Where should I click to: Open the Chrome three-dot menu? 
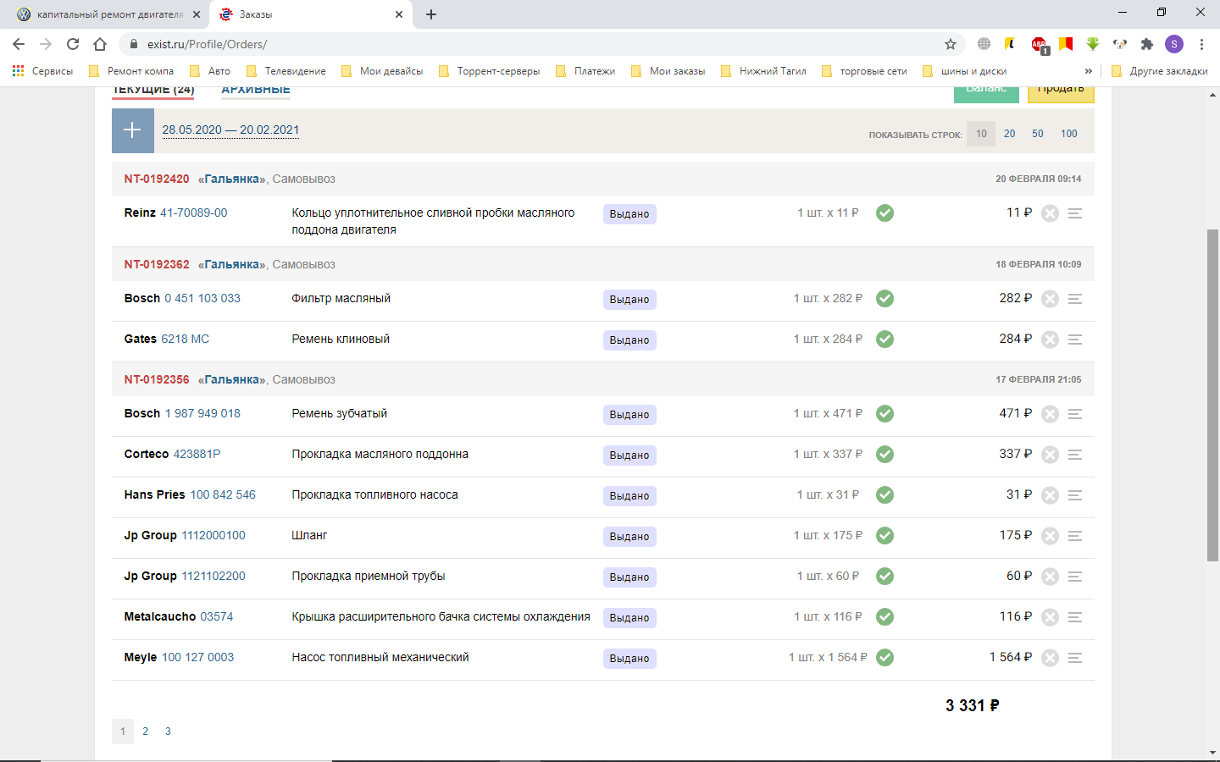(x=1201, y=44)
